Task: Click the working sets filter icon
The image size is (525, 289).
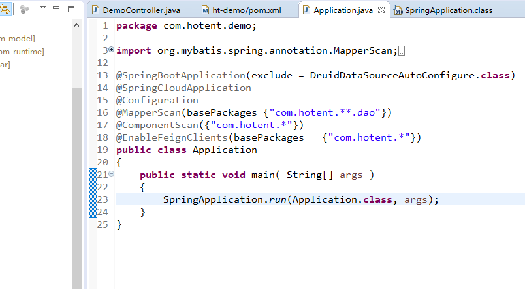Action: 24,9
